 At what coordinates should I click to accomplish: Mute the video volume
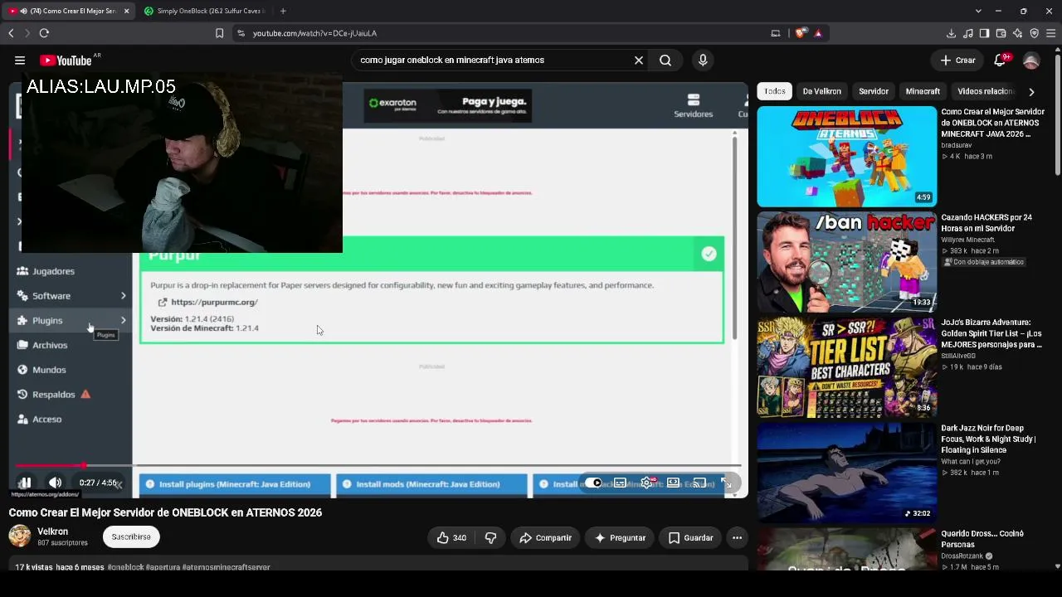[x=55, y=483]
